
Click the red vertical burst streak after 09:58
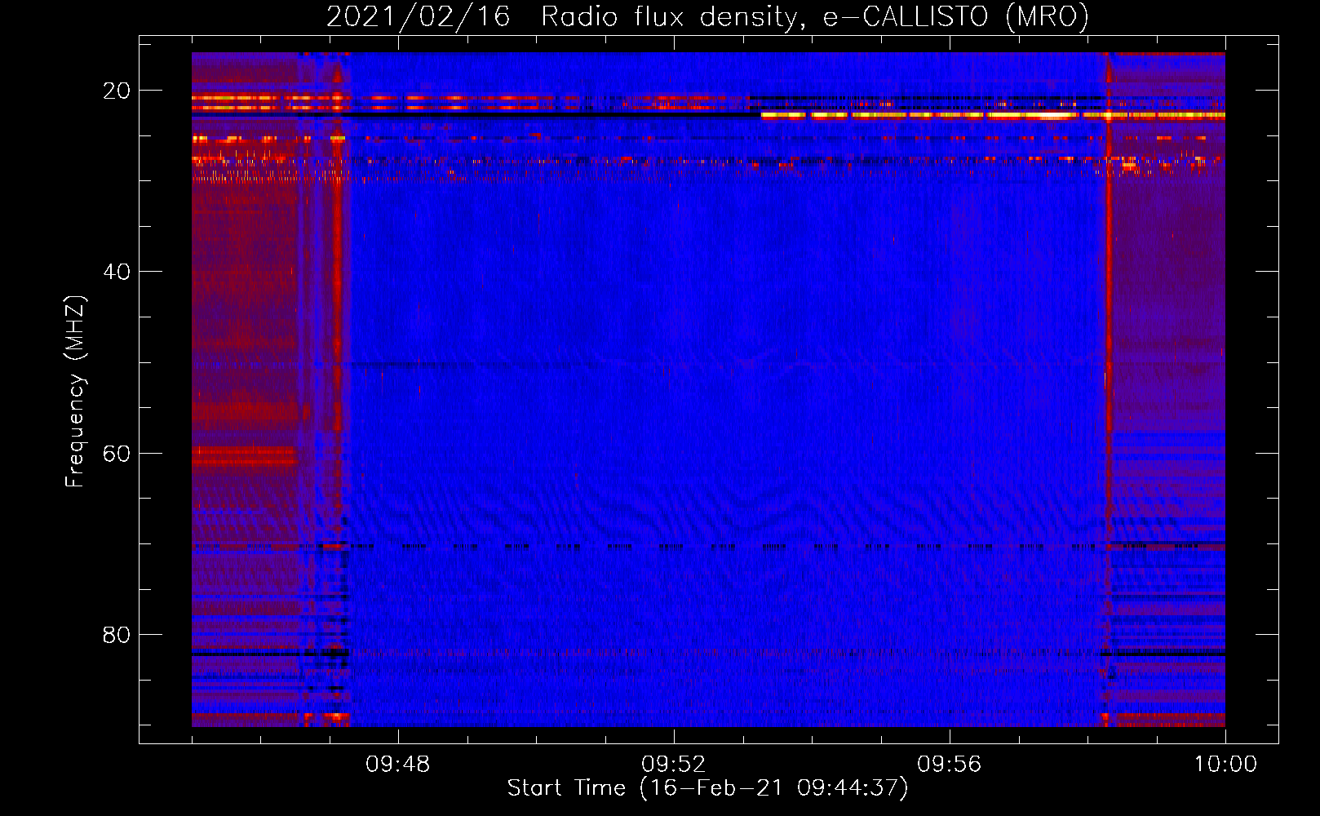pos(1108,390)
